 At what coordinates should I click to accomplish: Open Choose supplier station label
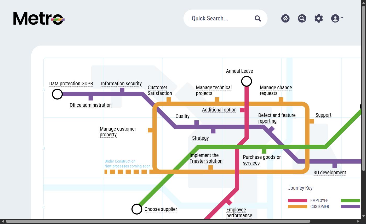[161, 209]
